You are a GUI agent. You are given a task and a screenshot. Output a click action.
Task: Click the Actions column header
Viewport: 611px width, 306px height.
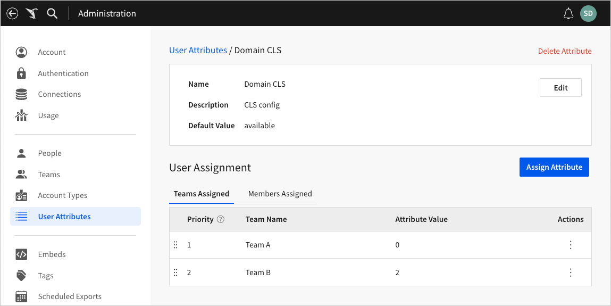pos(571,219)
